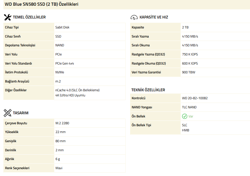Viewport: 250px width, 176px height.
Task: Click the Renk Seçenekleri label
Action: 17,168
